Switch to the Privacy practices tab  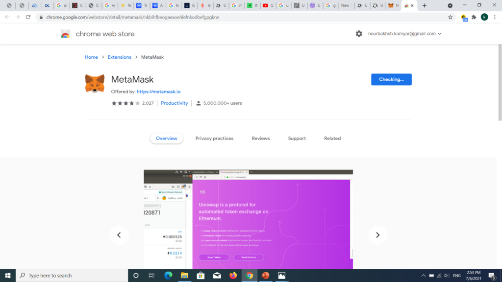click(215, 139)
